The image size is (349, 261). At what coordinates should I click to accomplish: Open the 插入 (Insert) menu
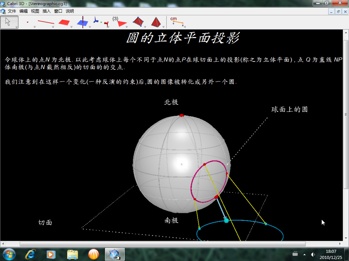click(x=46, y=11)
